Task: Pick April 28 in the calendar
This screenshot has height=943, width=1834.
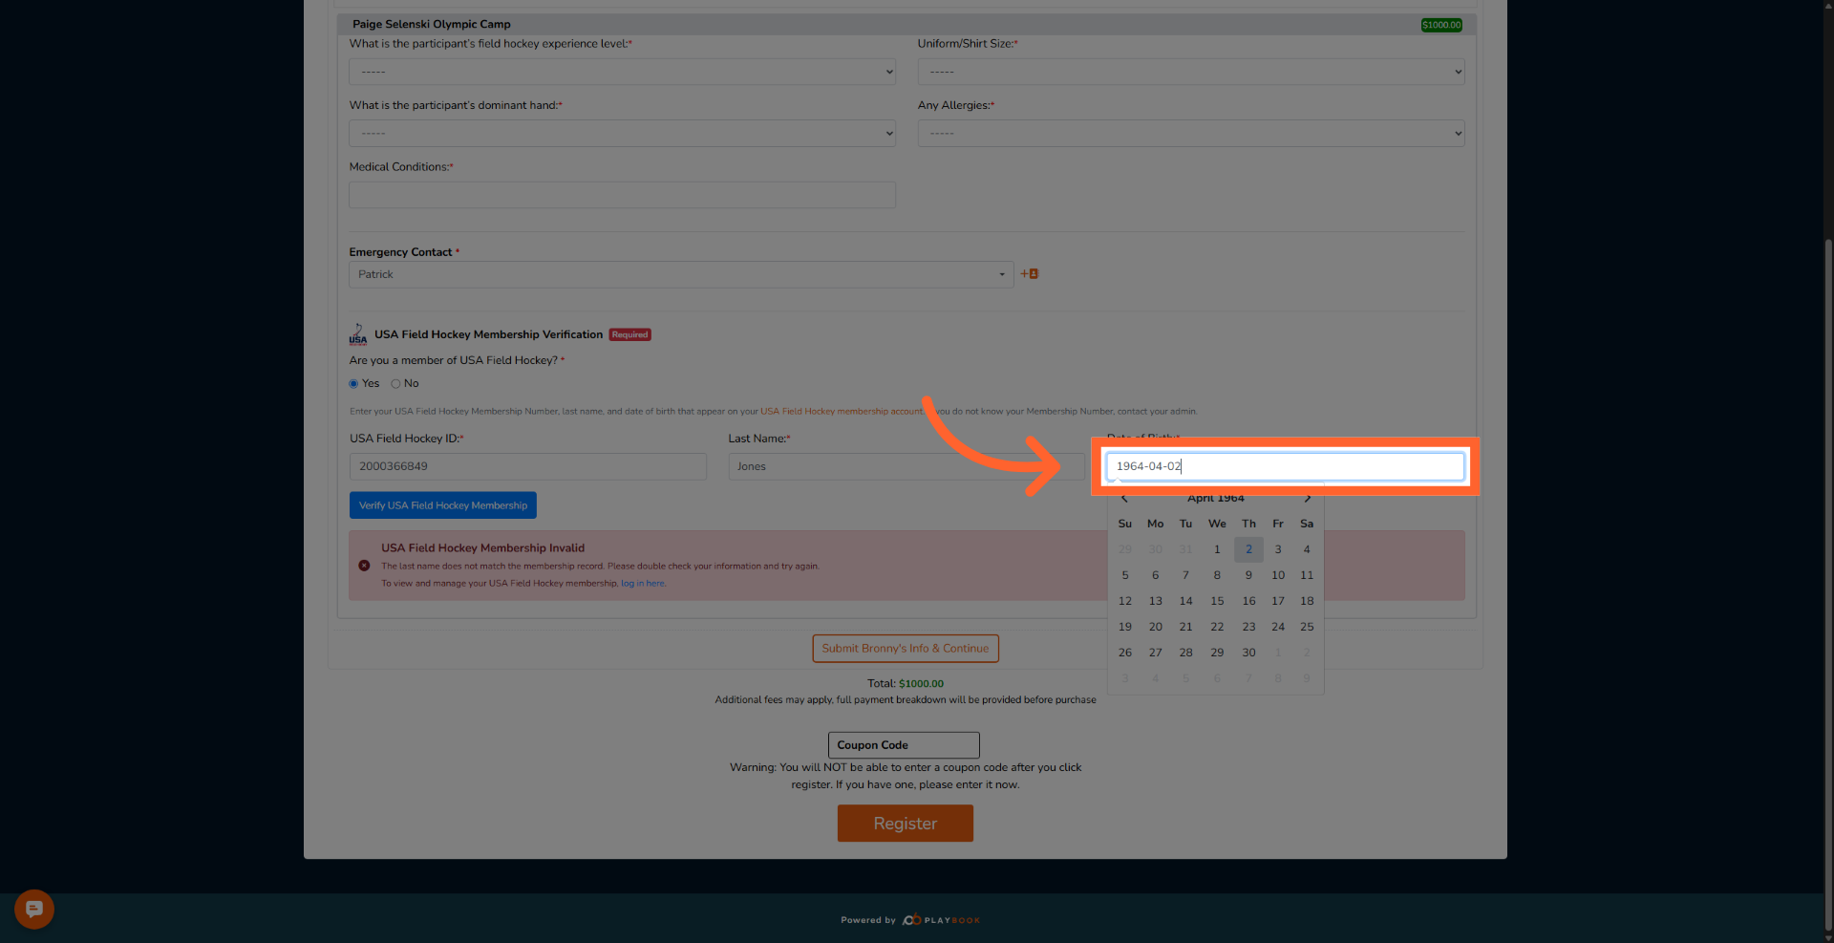Action: [1185, 653]
